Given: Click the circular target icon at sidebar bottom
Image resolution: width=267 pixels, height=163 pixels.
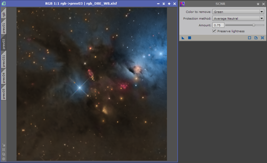Looking at the screenshot, I should [x=4, y=159].
